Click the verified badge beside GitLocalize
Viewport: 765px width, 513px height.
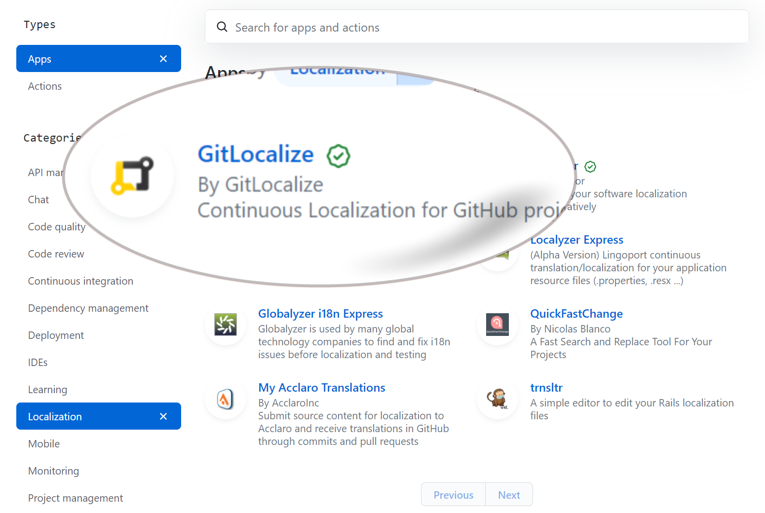pyautogui.click(x=339, y=156)
